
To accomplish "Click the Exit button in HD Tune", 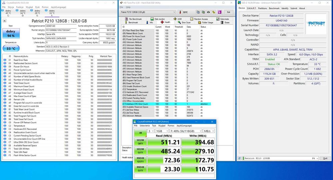I will [228, 12].
